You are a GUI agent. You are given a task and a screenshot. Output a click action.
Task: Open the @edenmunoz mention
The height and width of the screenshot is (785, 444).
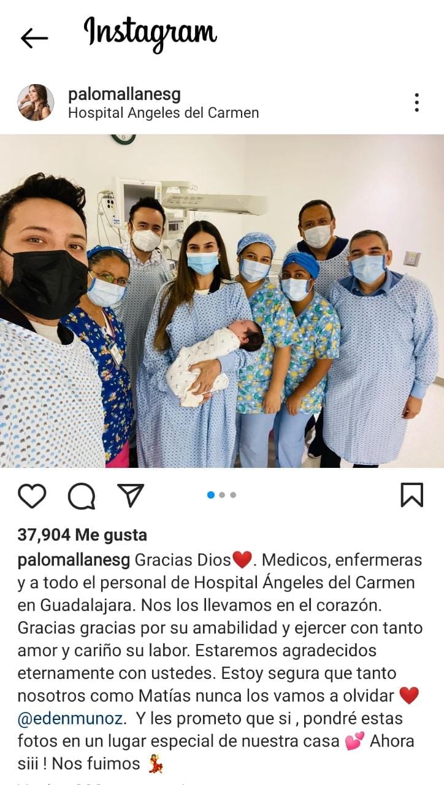coord(71,718)
